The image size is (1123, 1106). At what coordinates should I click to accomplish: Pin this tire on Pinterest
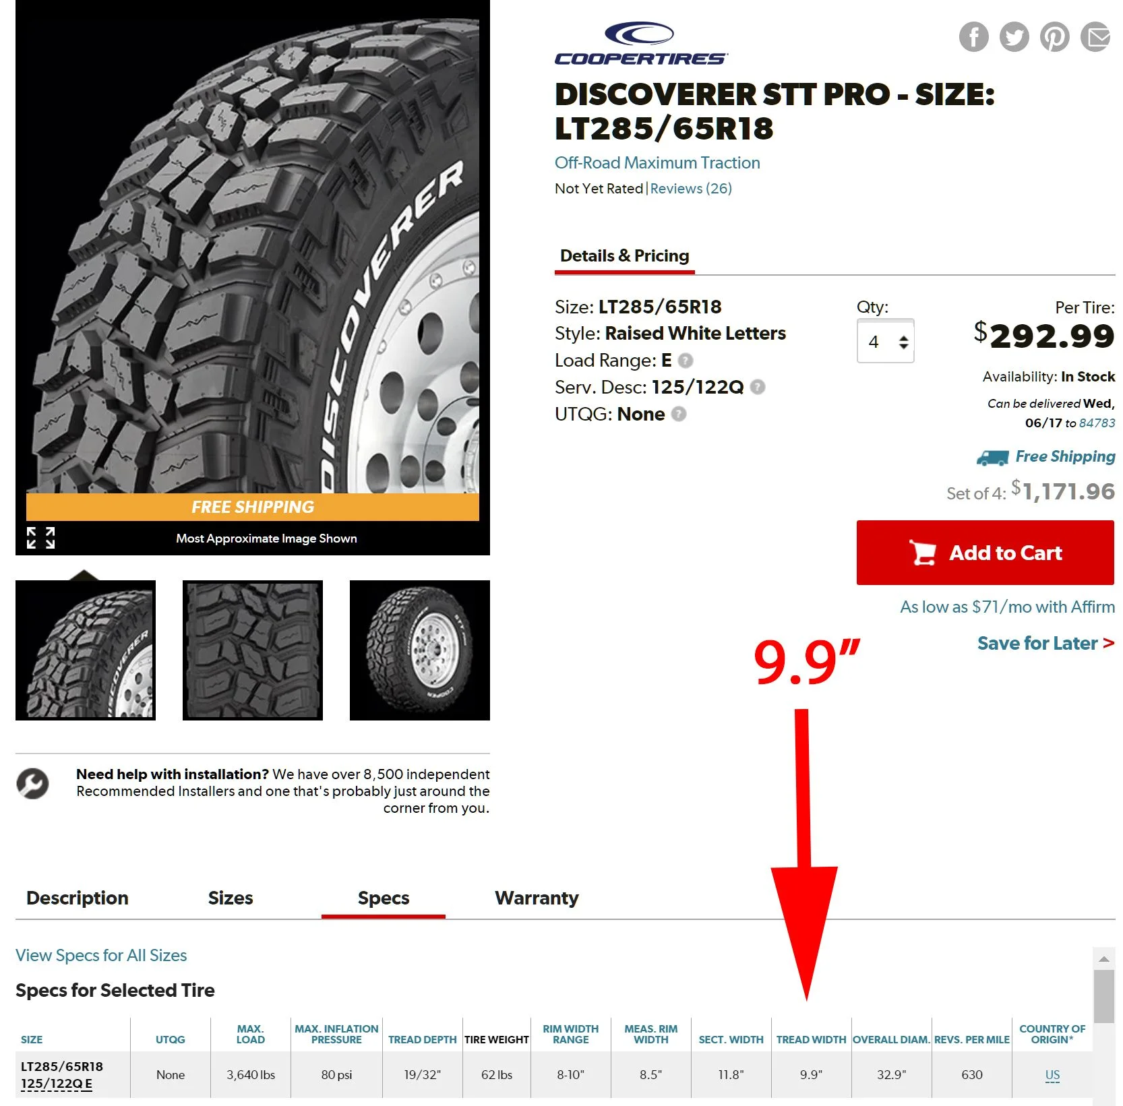(x=1054, y=36)
